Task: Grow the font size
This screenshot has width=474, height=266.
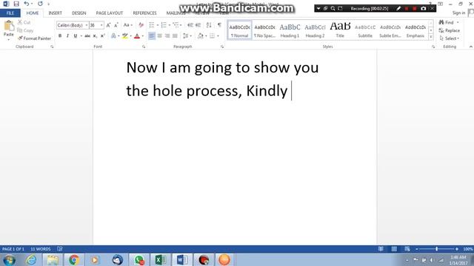Action: point(108,25)
